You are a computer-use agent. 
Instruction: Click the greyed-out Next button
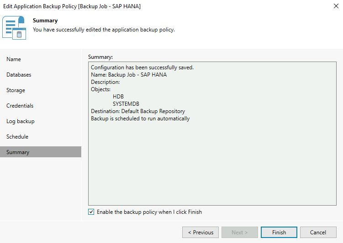[240, 233]
